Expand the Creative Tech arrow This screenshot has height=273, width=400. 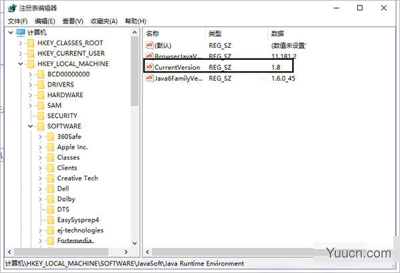coord(40,178)
